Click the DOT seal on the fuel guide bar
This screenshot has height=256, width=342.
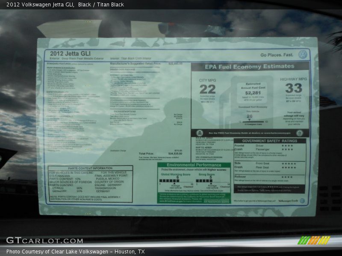pos(300,133)
